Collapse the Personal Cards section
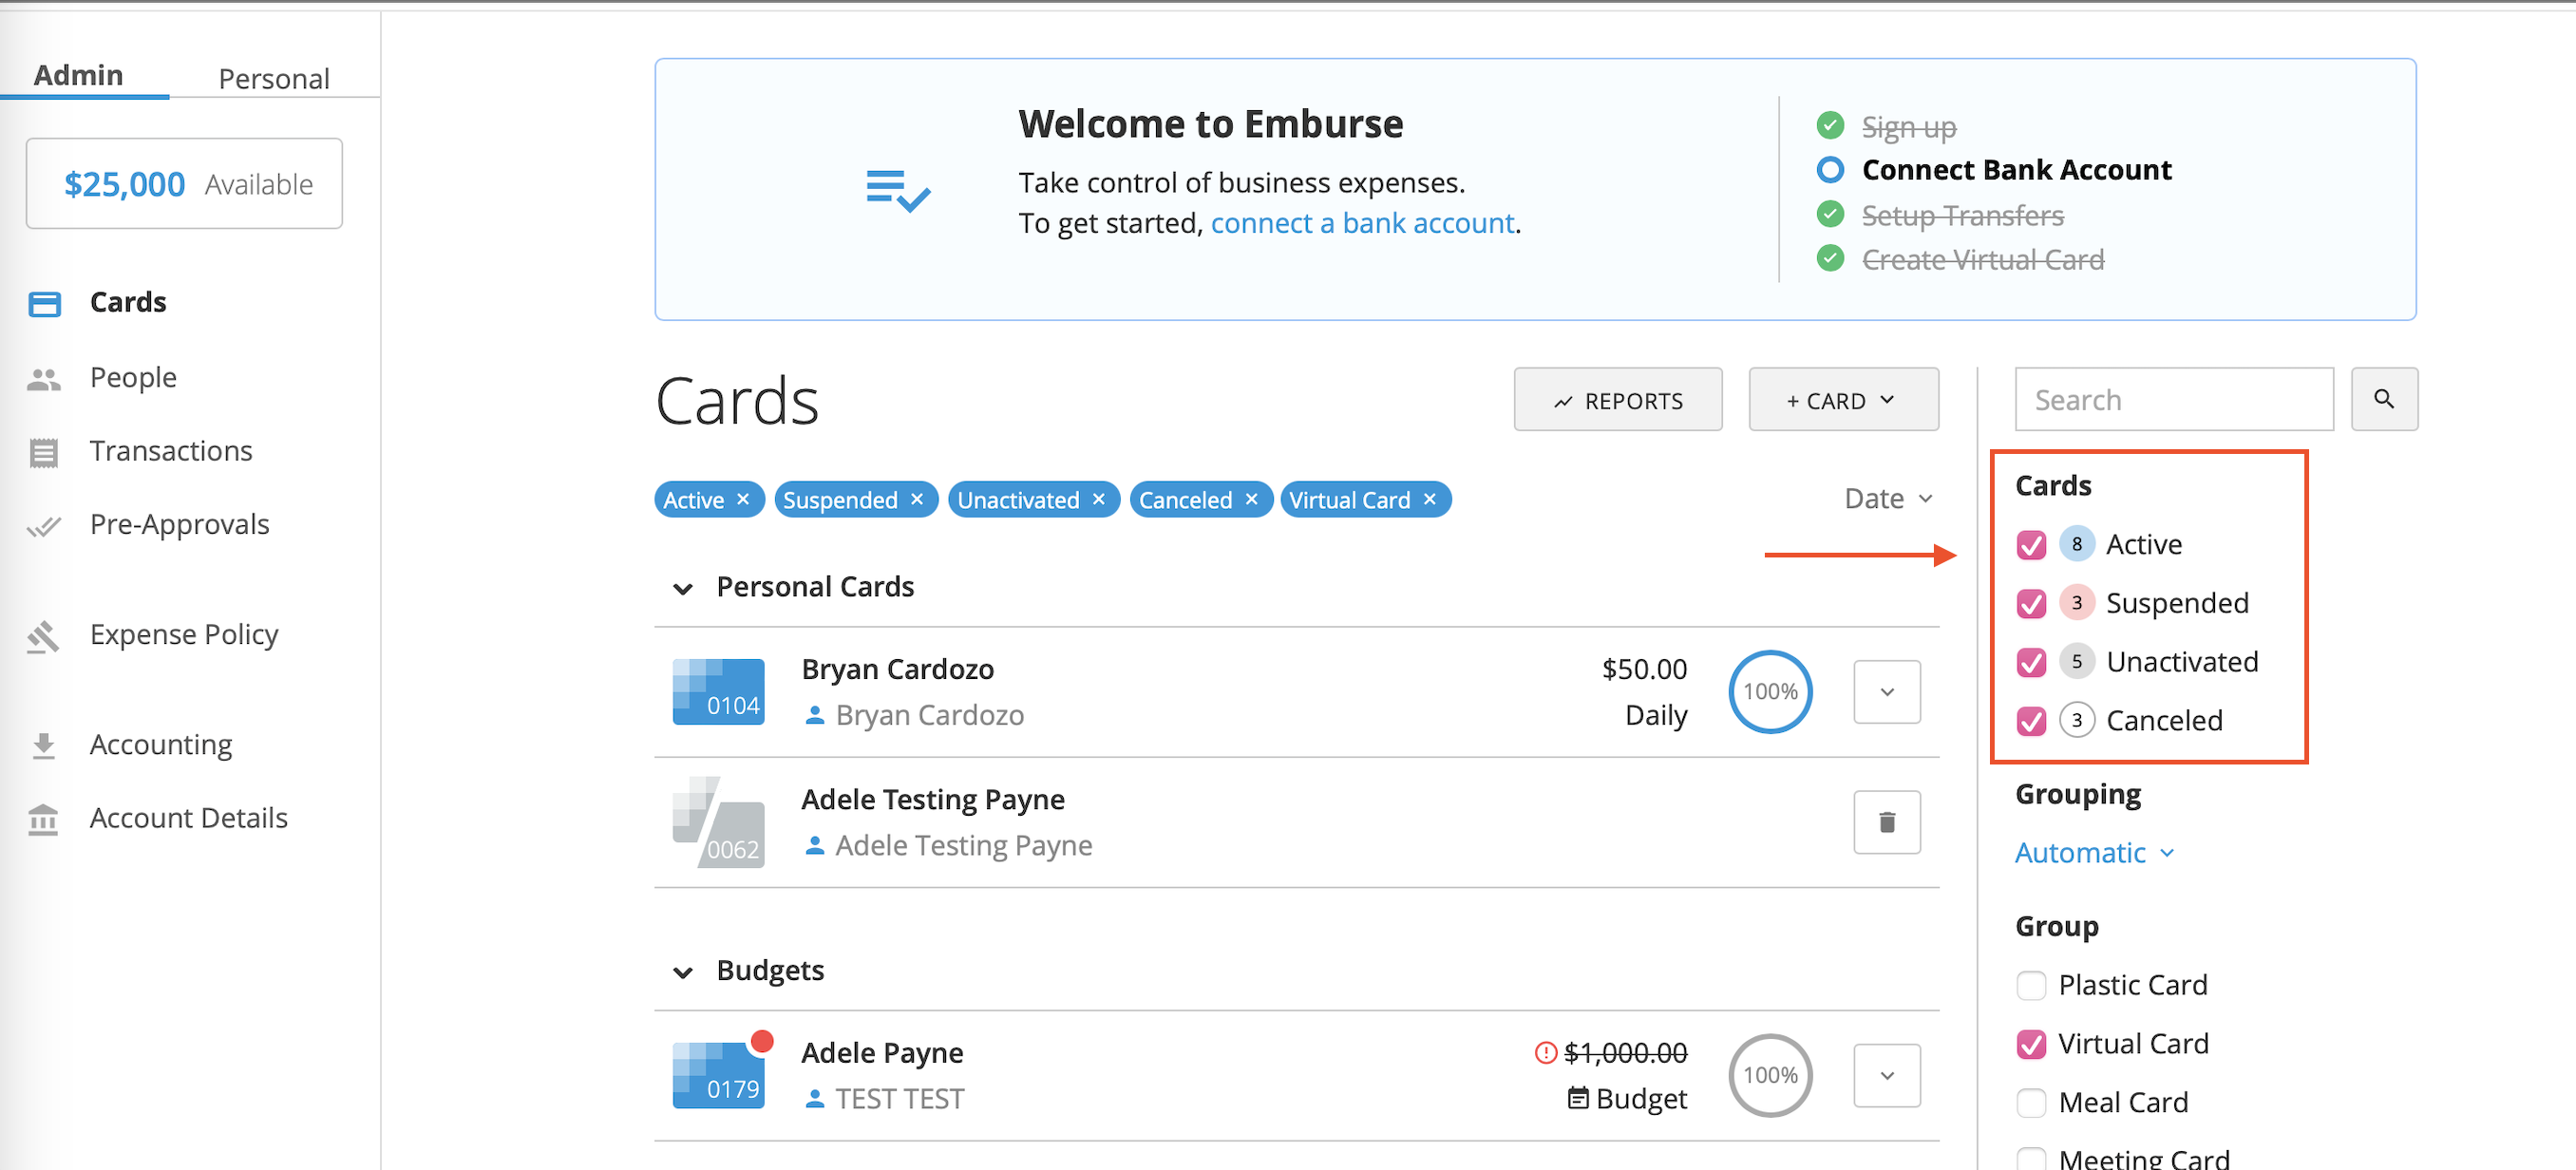The height and width of the screenshot is (1170, 2576). pyautogui.click(x=683, y=588)
